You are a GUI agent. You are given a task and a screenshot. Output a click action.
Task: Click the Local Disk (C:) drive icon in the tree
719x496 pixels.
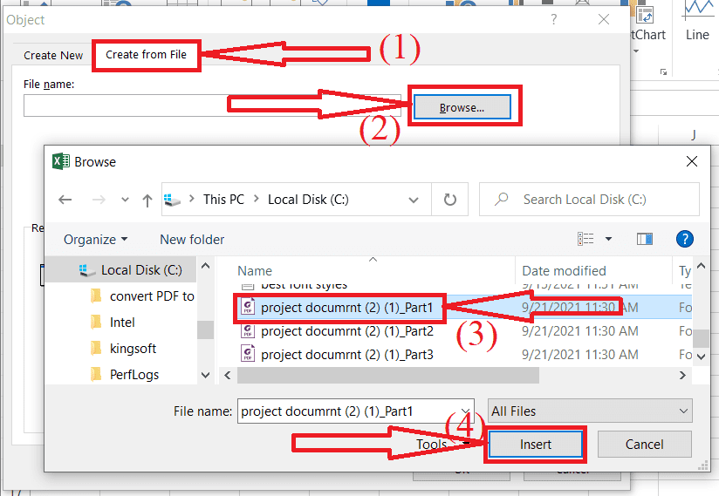tap(86, 270)
